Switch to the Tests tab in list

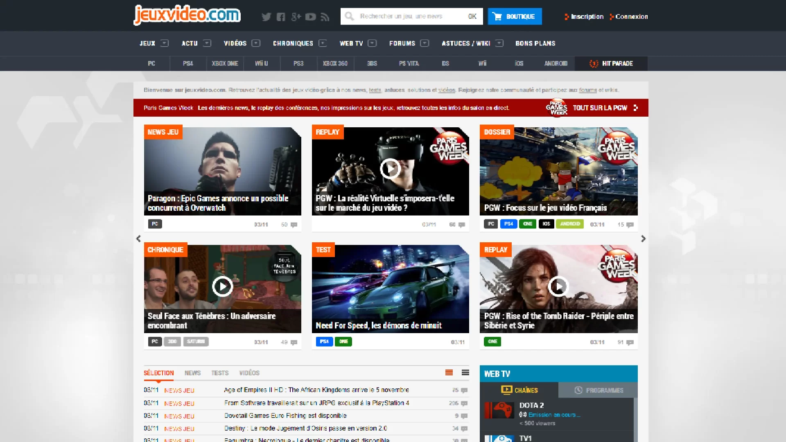point(220,373)
